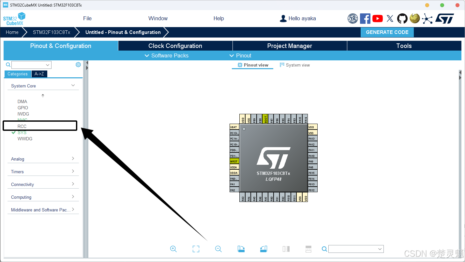
Task: Rotate the chip view clockwise
Action: click(x=241, y=249)
